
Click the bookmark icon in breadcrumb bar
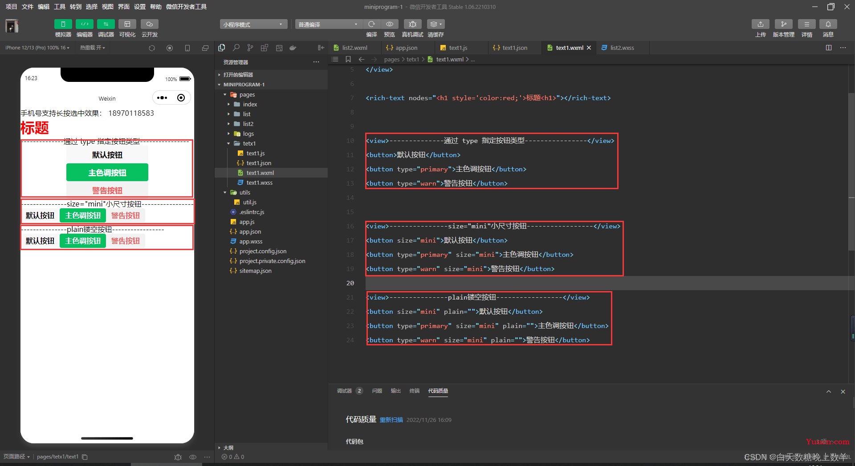pyautogui.click(x=348, y=59)
